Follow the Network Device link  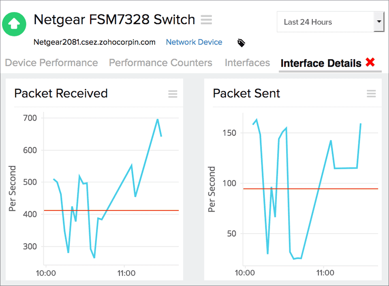[x=194, y=42]
